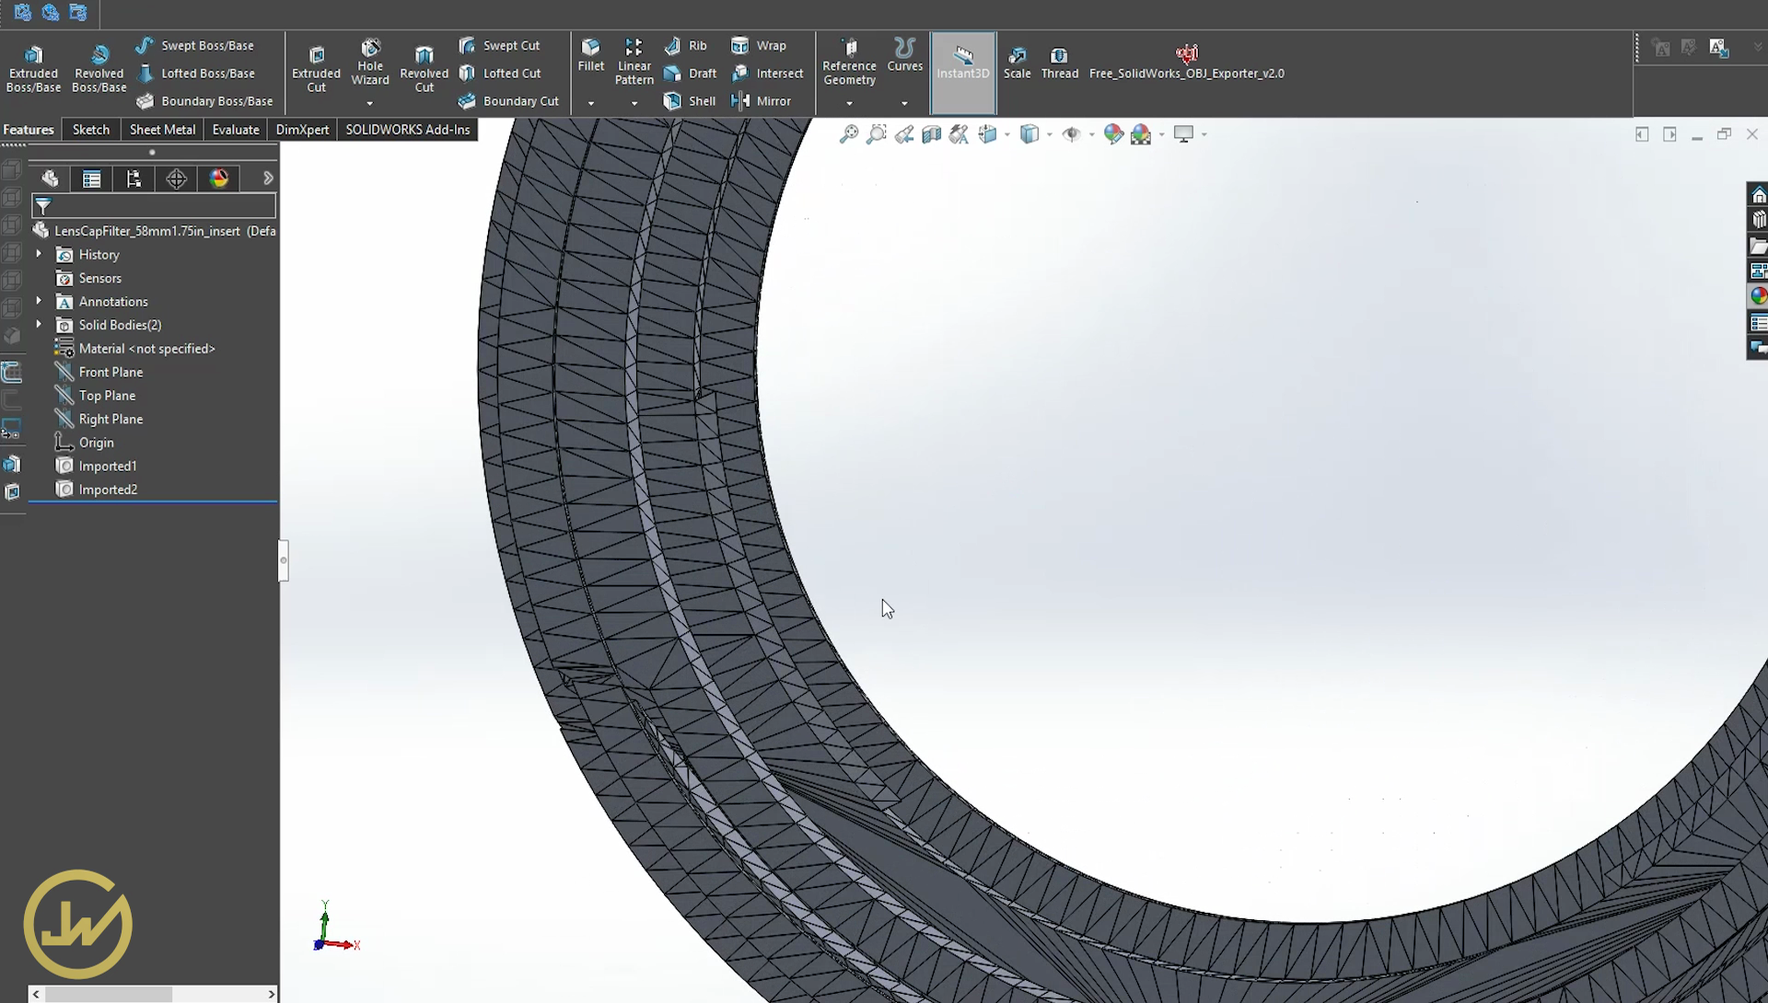
Task: Click Boundary Cut button
Action: pyautogui.click(x=508, y=101)
